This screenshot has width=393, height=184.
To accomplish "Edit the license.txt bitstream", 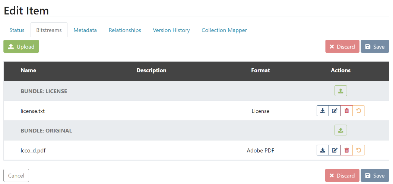I will click(335, 111).
